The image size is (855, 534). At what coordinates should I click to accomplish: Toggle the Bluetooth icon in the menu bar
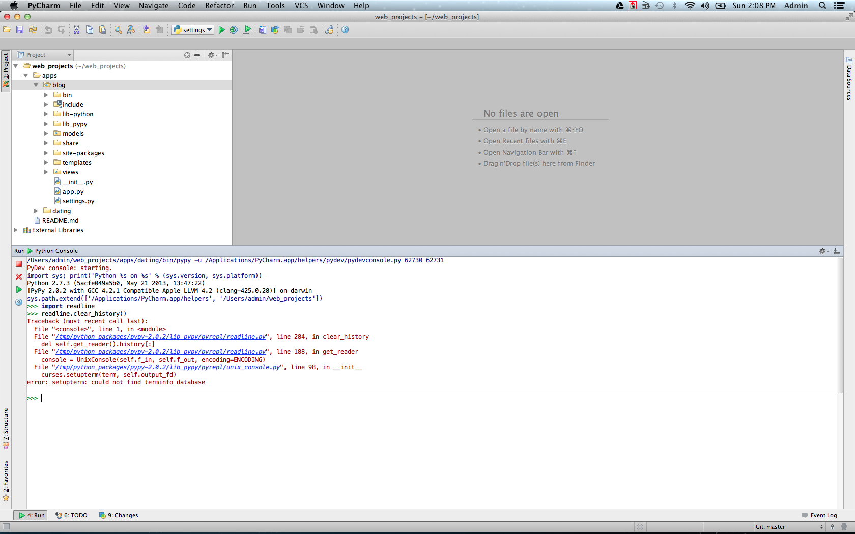pyautogui.click(x=675, y=6)
